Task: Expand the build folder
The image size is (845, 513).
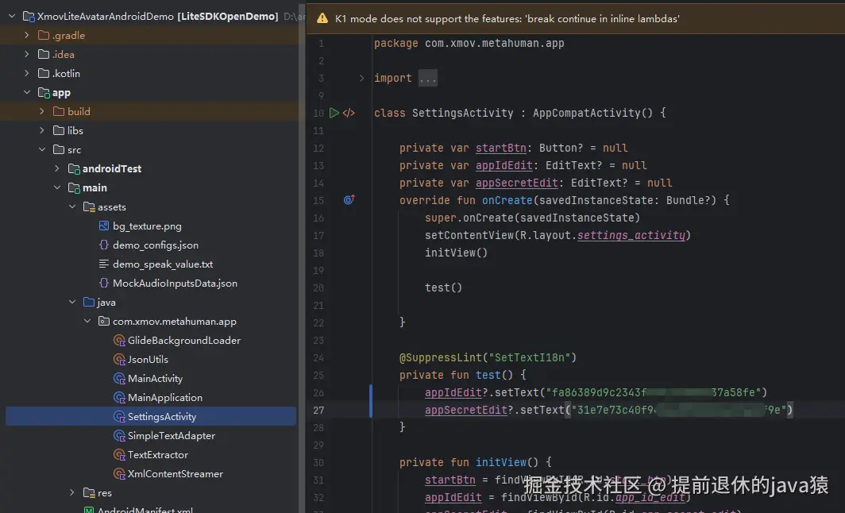Action: pyautogui.click(x=42, y=112)
